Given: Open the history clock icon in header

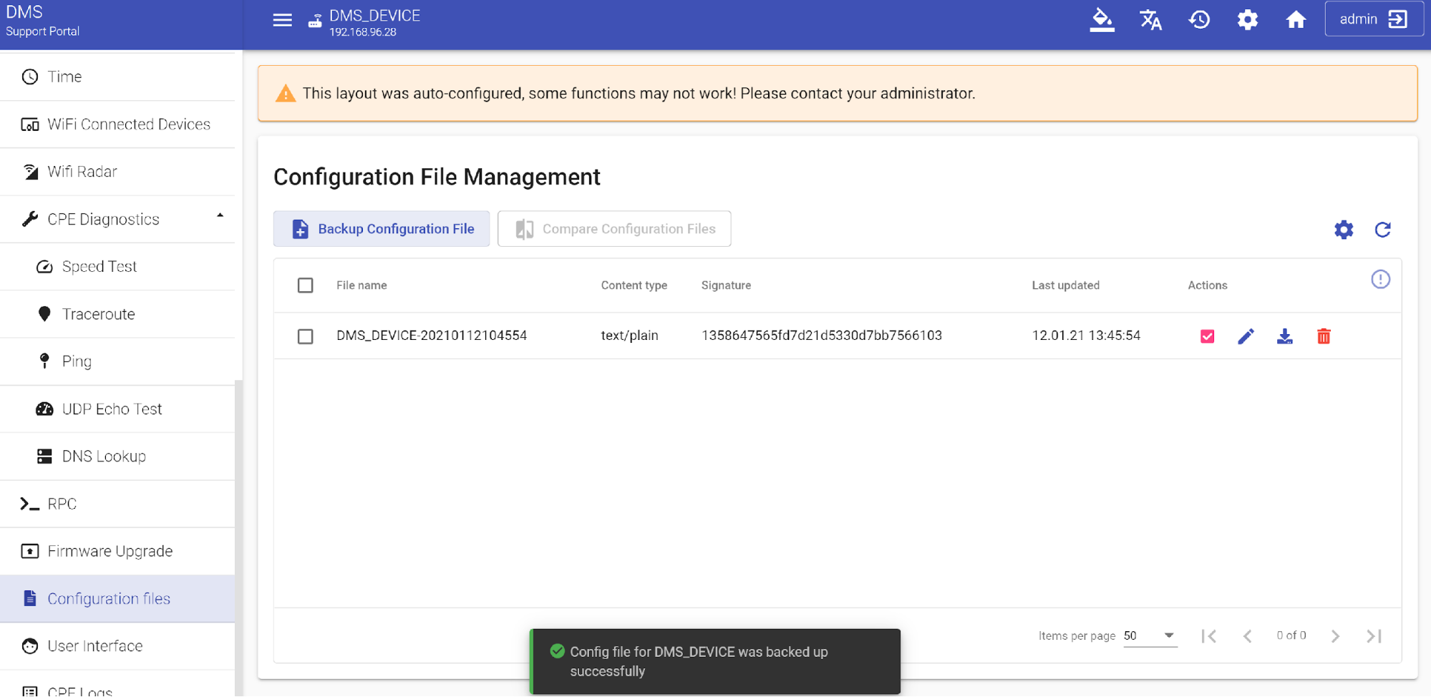Looking at the screenshot, I should coord(1199,20).
